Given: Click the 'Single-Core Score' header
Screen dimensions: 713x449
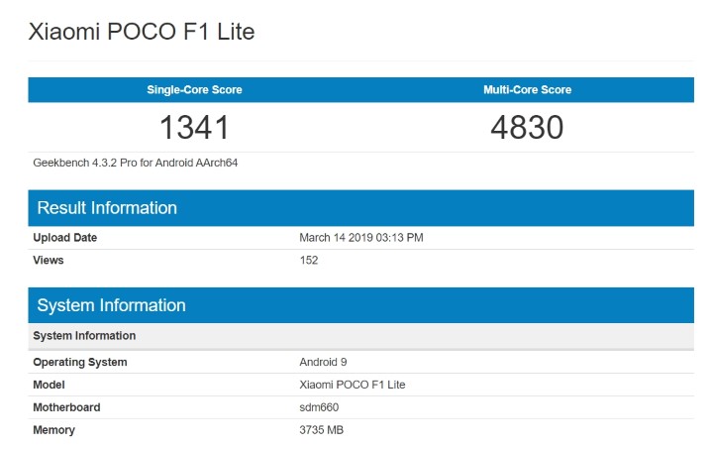Looking at the screenshot, I should [194, 89].
